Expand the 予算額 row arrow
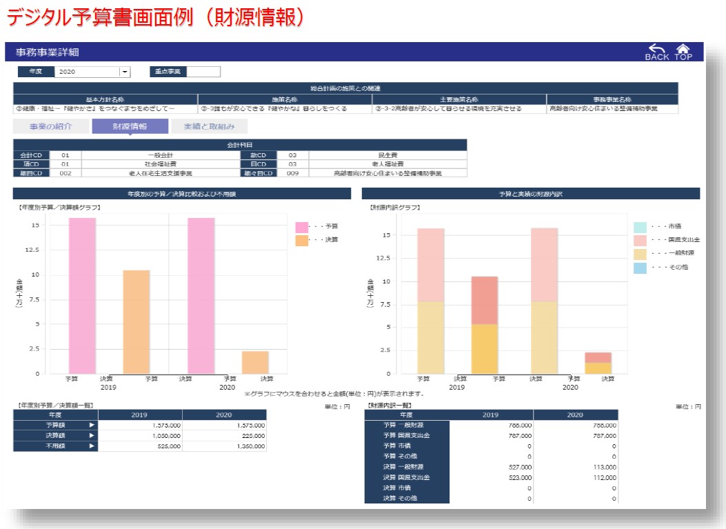Screen dimensions: 726x529 pyautogui.click(x=91, y=426)
